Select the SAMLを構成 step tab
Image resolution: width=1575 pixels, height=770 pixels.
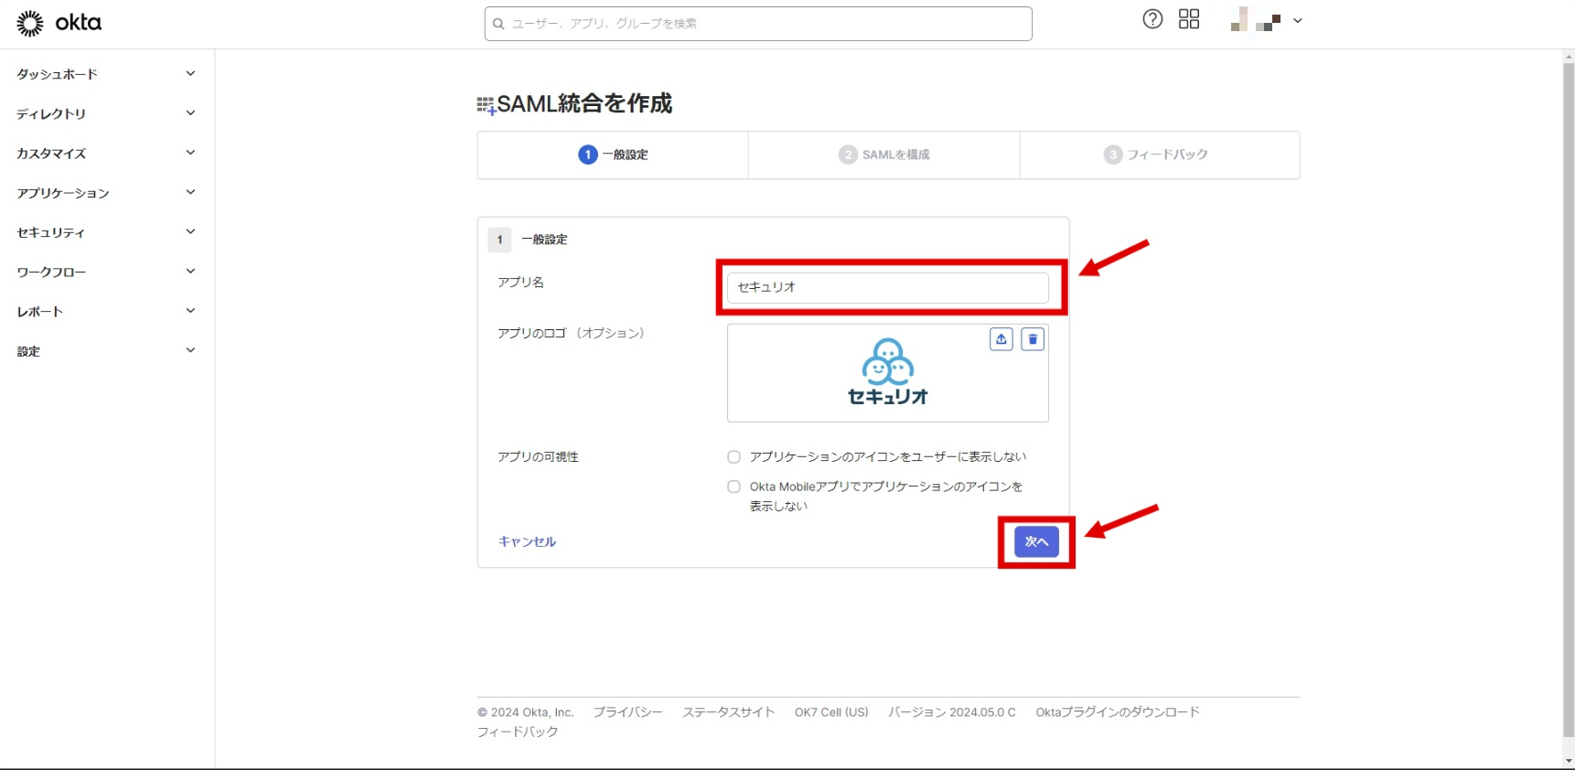[884, 155]
